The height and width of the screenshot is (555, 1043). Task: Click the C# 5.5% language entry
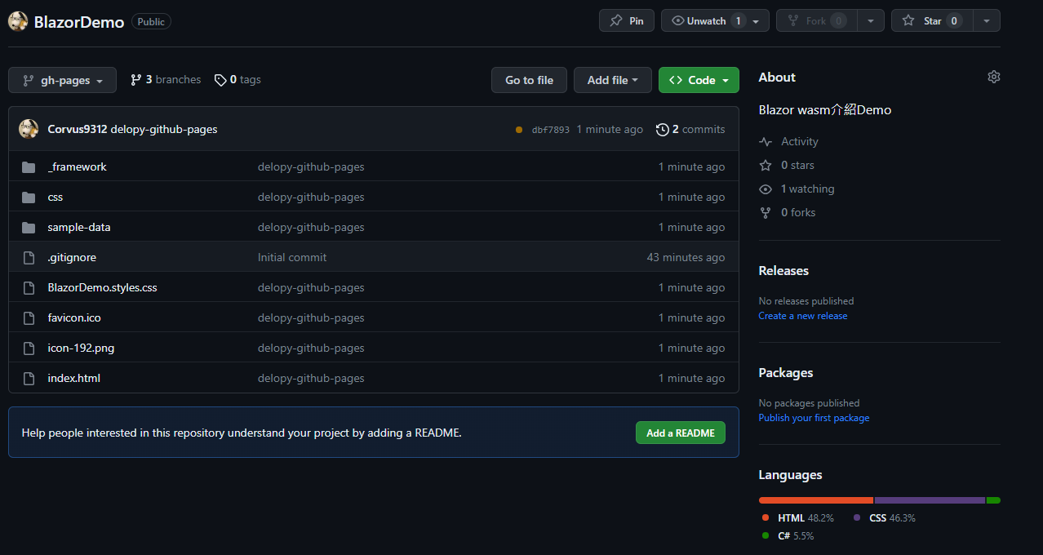(x=788, y=536)
